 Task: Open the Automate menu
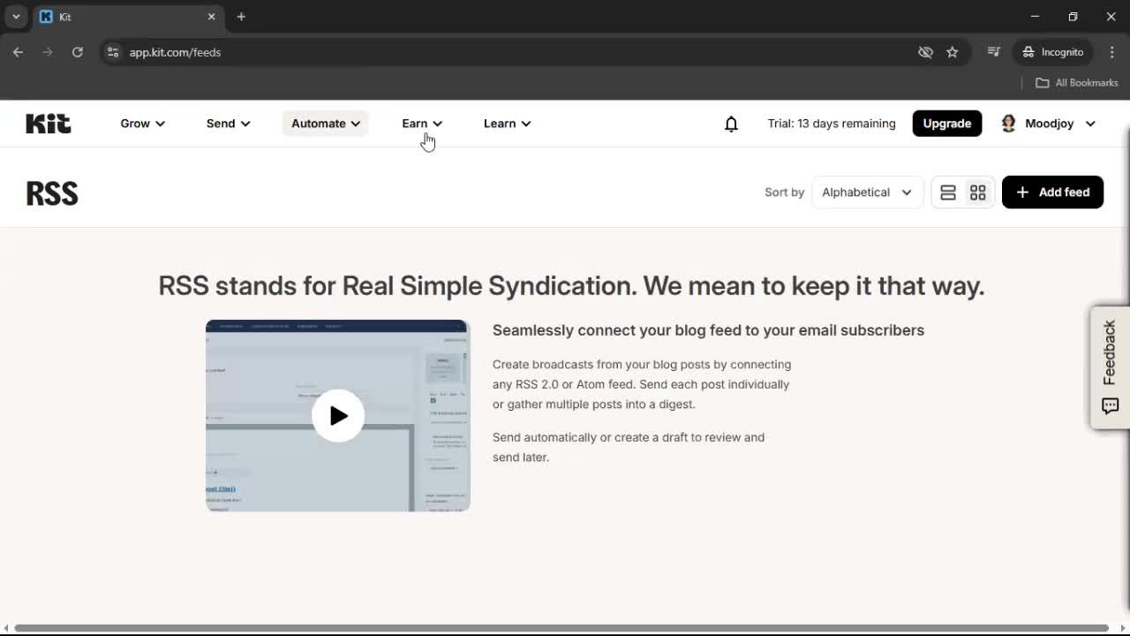tap(325, 124)
